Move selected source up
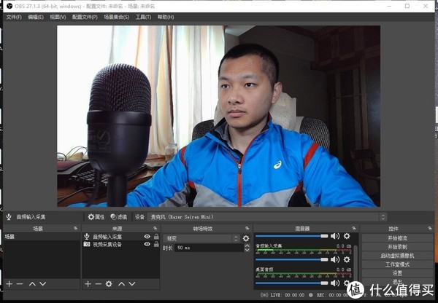 [x=121, y=284]
